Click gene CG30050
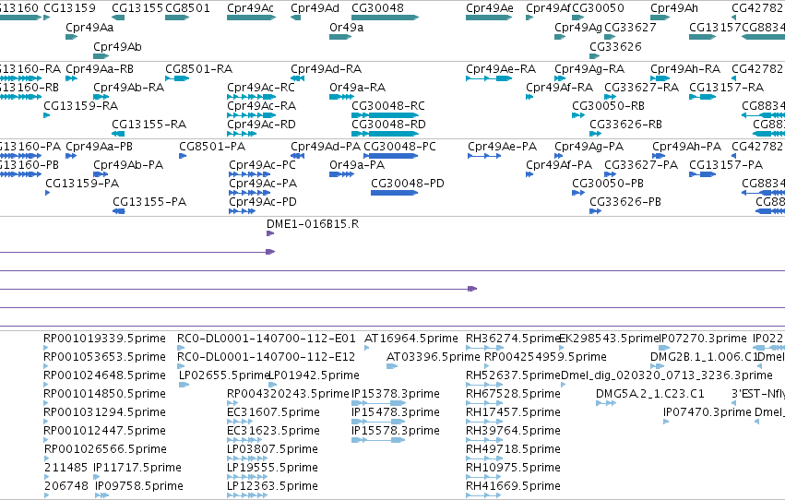The width and height of the screenshot is (785, 500). pos(578,18)
